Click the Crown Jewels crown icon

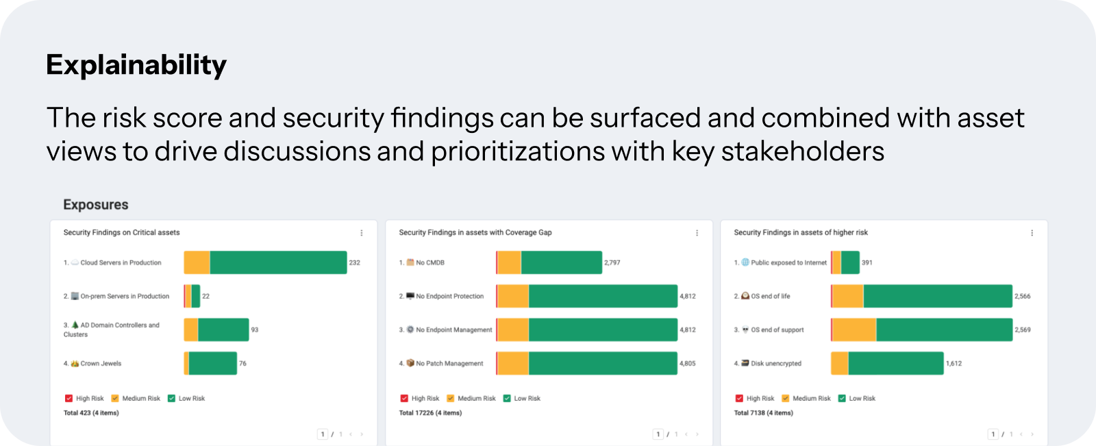[75, 364]
